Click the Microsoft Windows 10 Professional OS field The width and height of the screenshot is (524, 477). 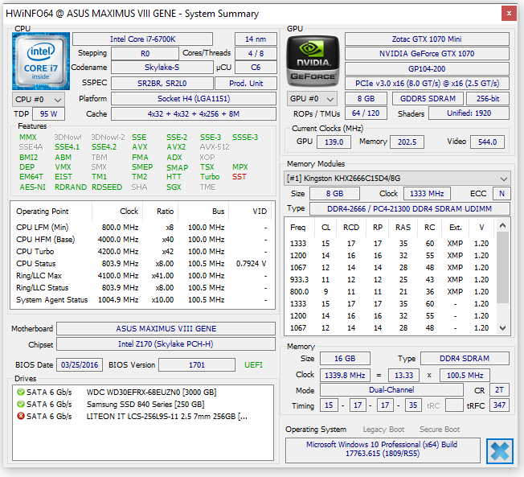click(383, 449)
